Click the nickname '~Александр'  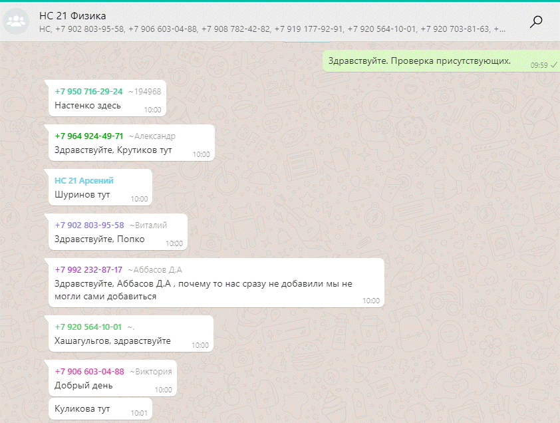coord(152,136)
